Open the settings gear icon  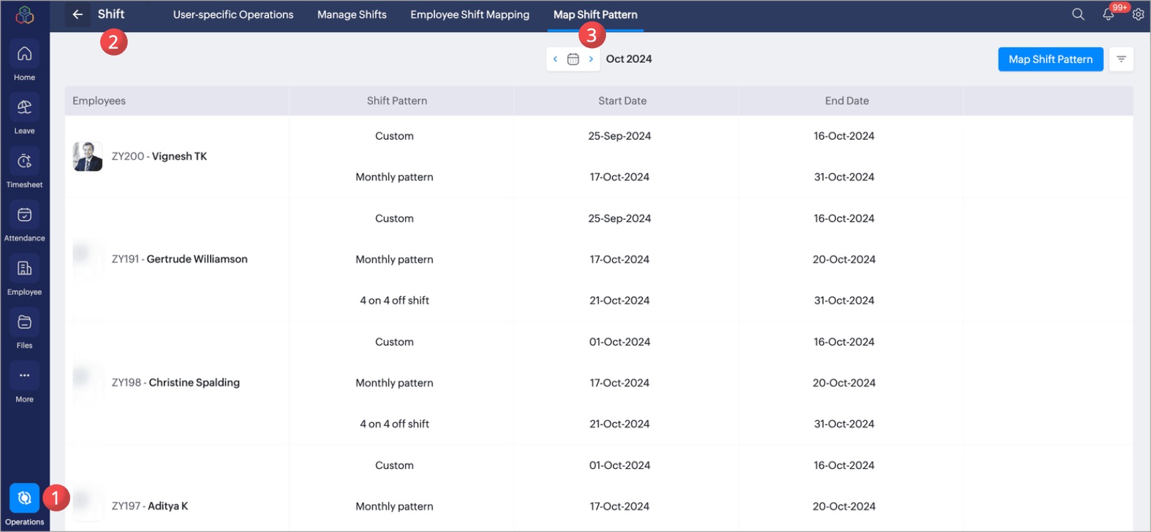[1138, 14]
